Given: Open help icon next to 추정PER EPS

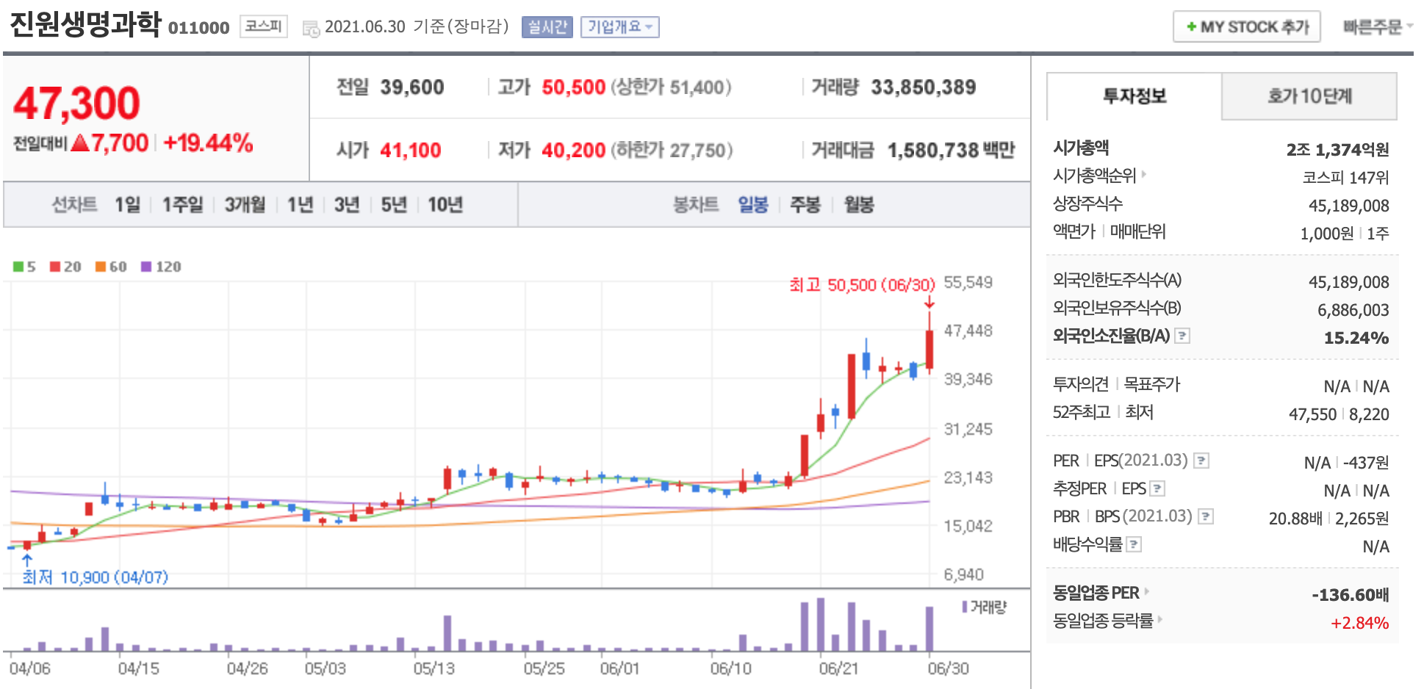Looking at the screenshot, I should (1157, 488).
